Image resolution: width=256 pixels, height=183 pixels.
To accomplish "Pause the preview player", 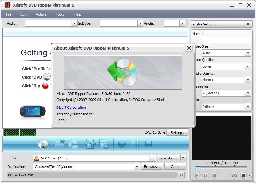I will tap(206, 175).
